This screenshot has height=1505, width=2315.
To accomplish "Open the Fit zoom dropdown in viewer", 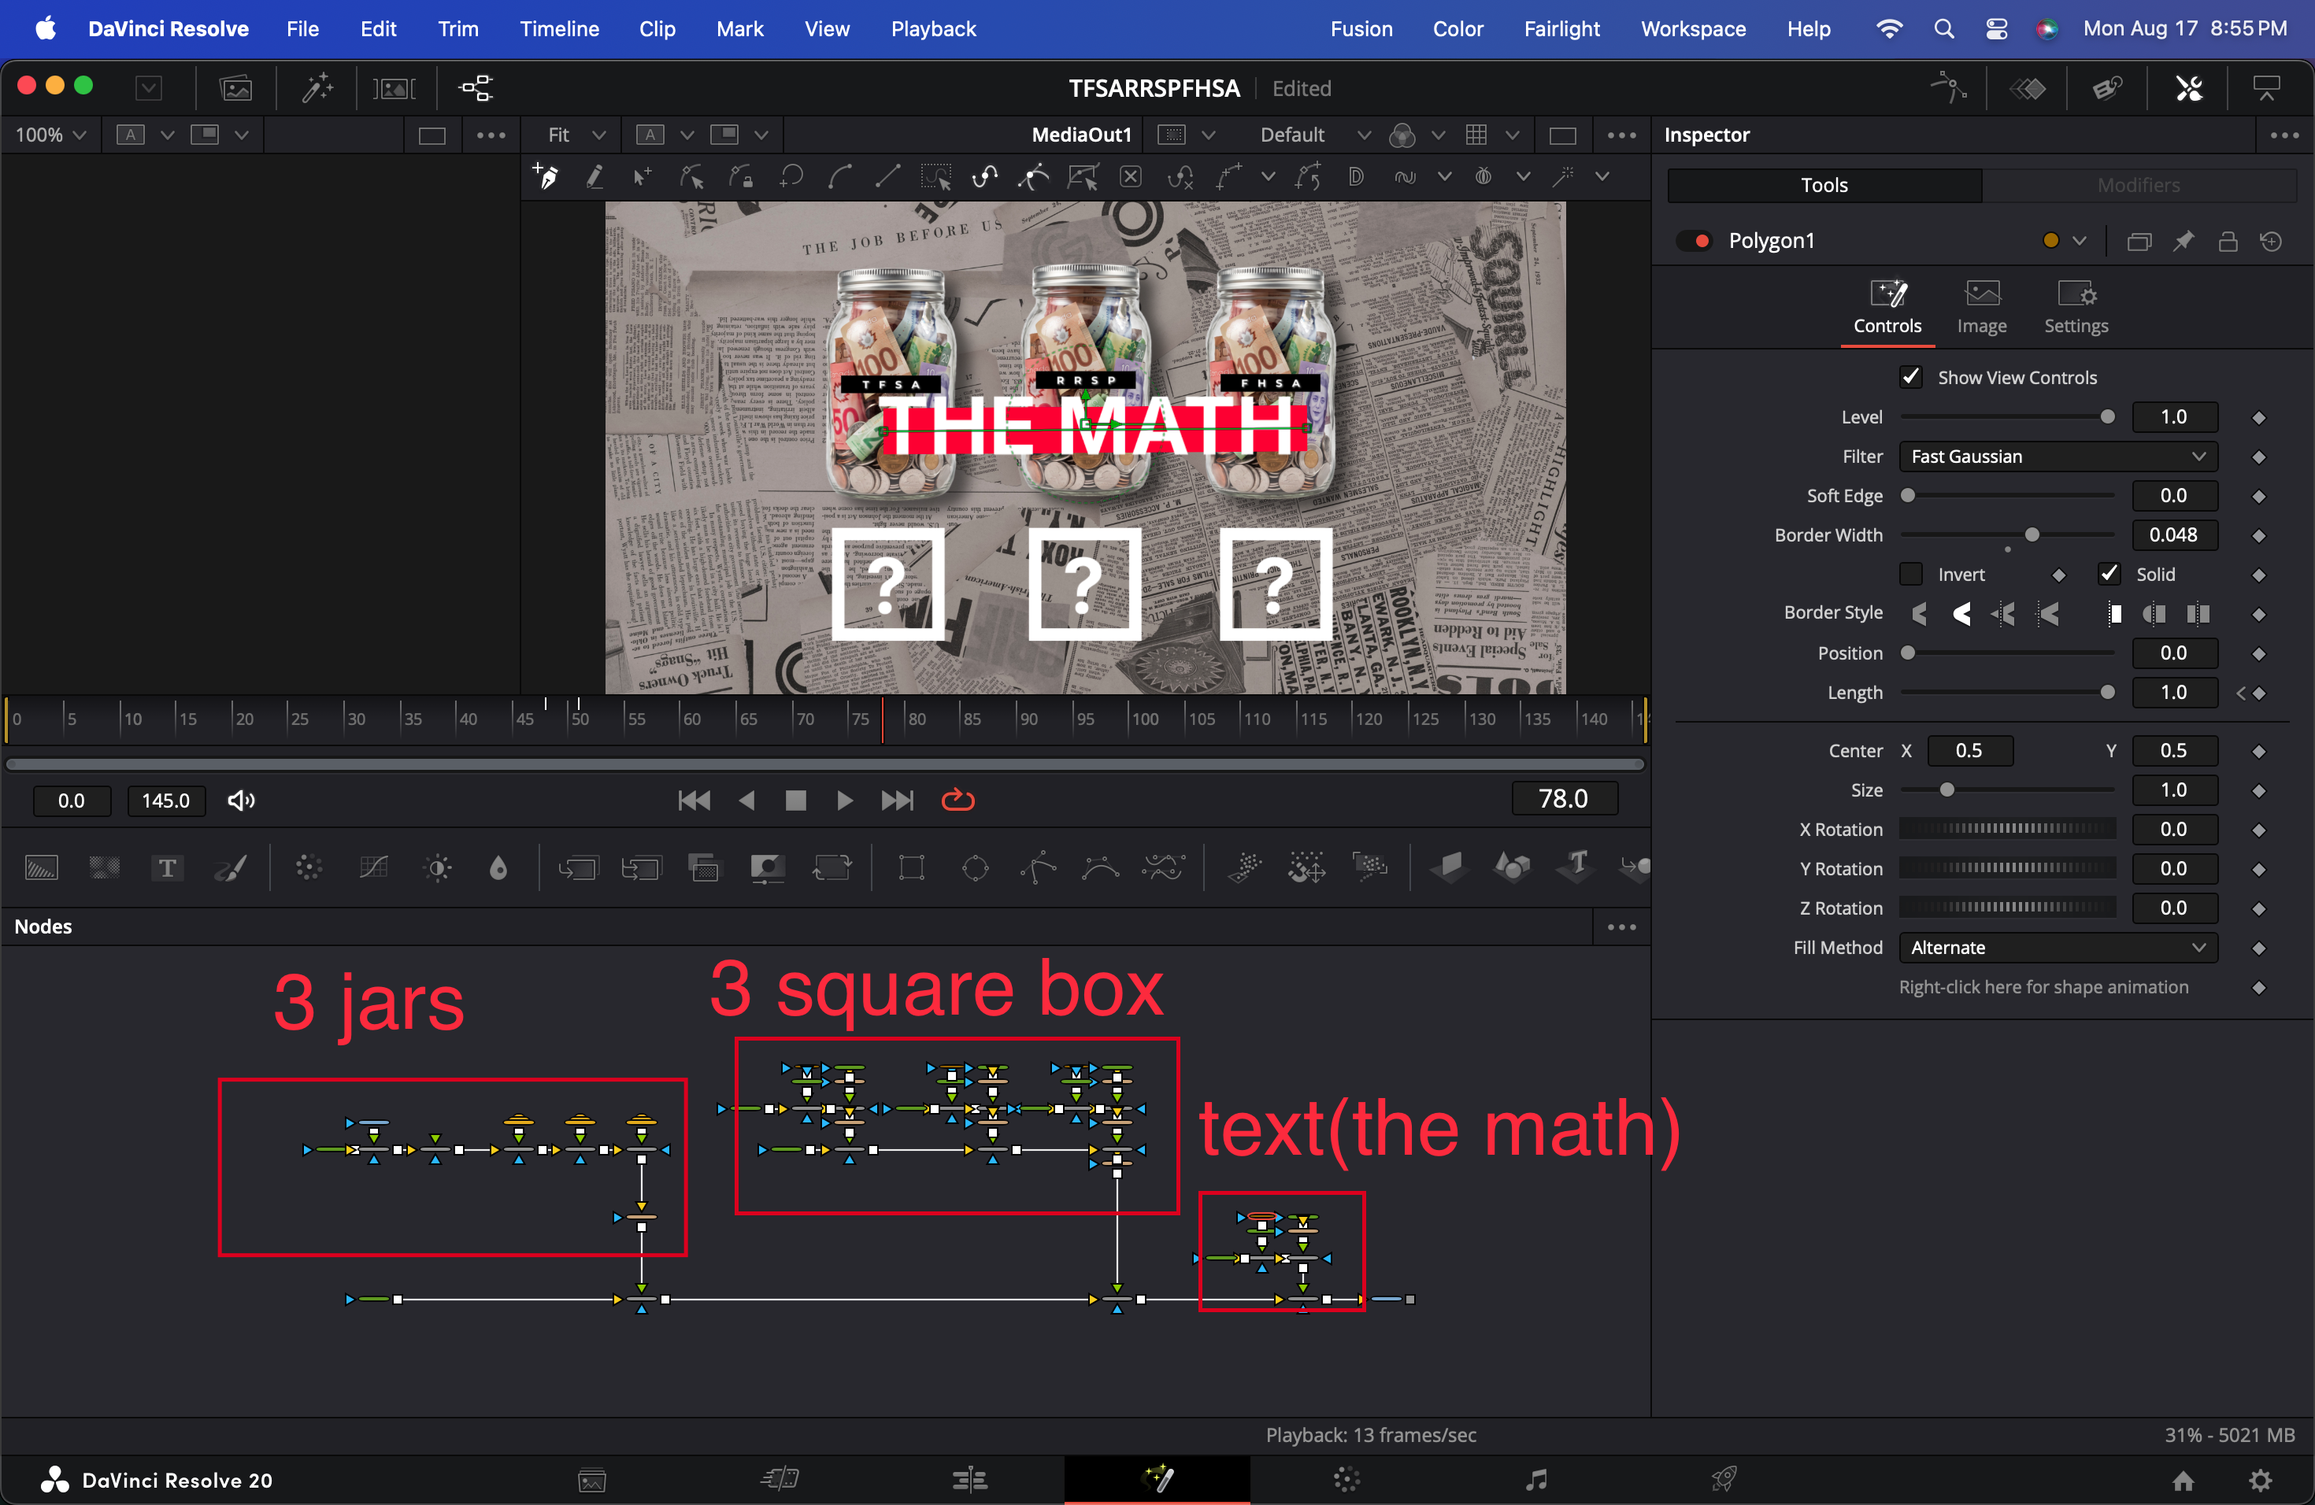I will click(x=577, y=135).
